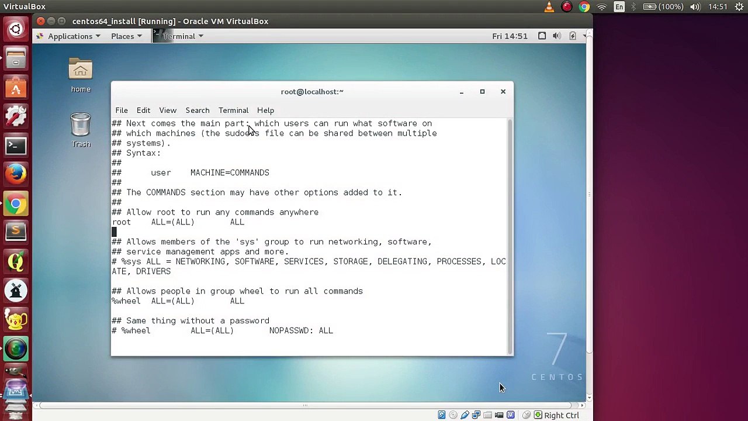
Task: Click the Chrome indicator in the top panel
Action: [584, 7]
